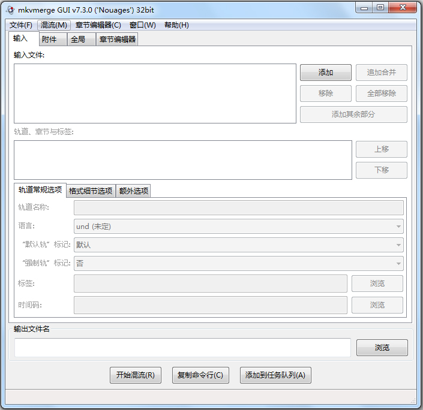Click the 时间码 input field

tap(211, 305)
